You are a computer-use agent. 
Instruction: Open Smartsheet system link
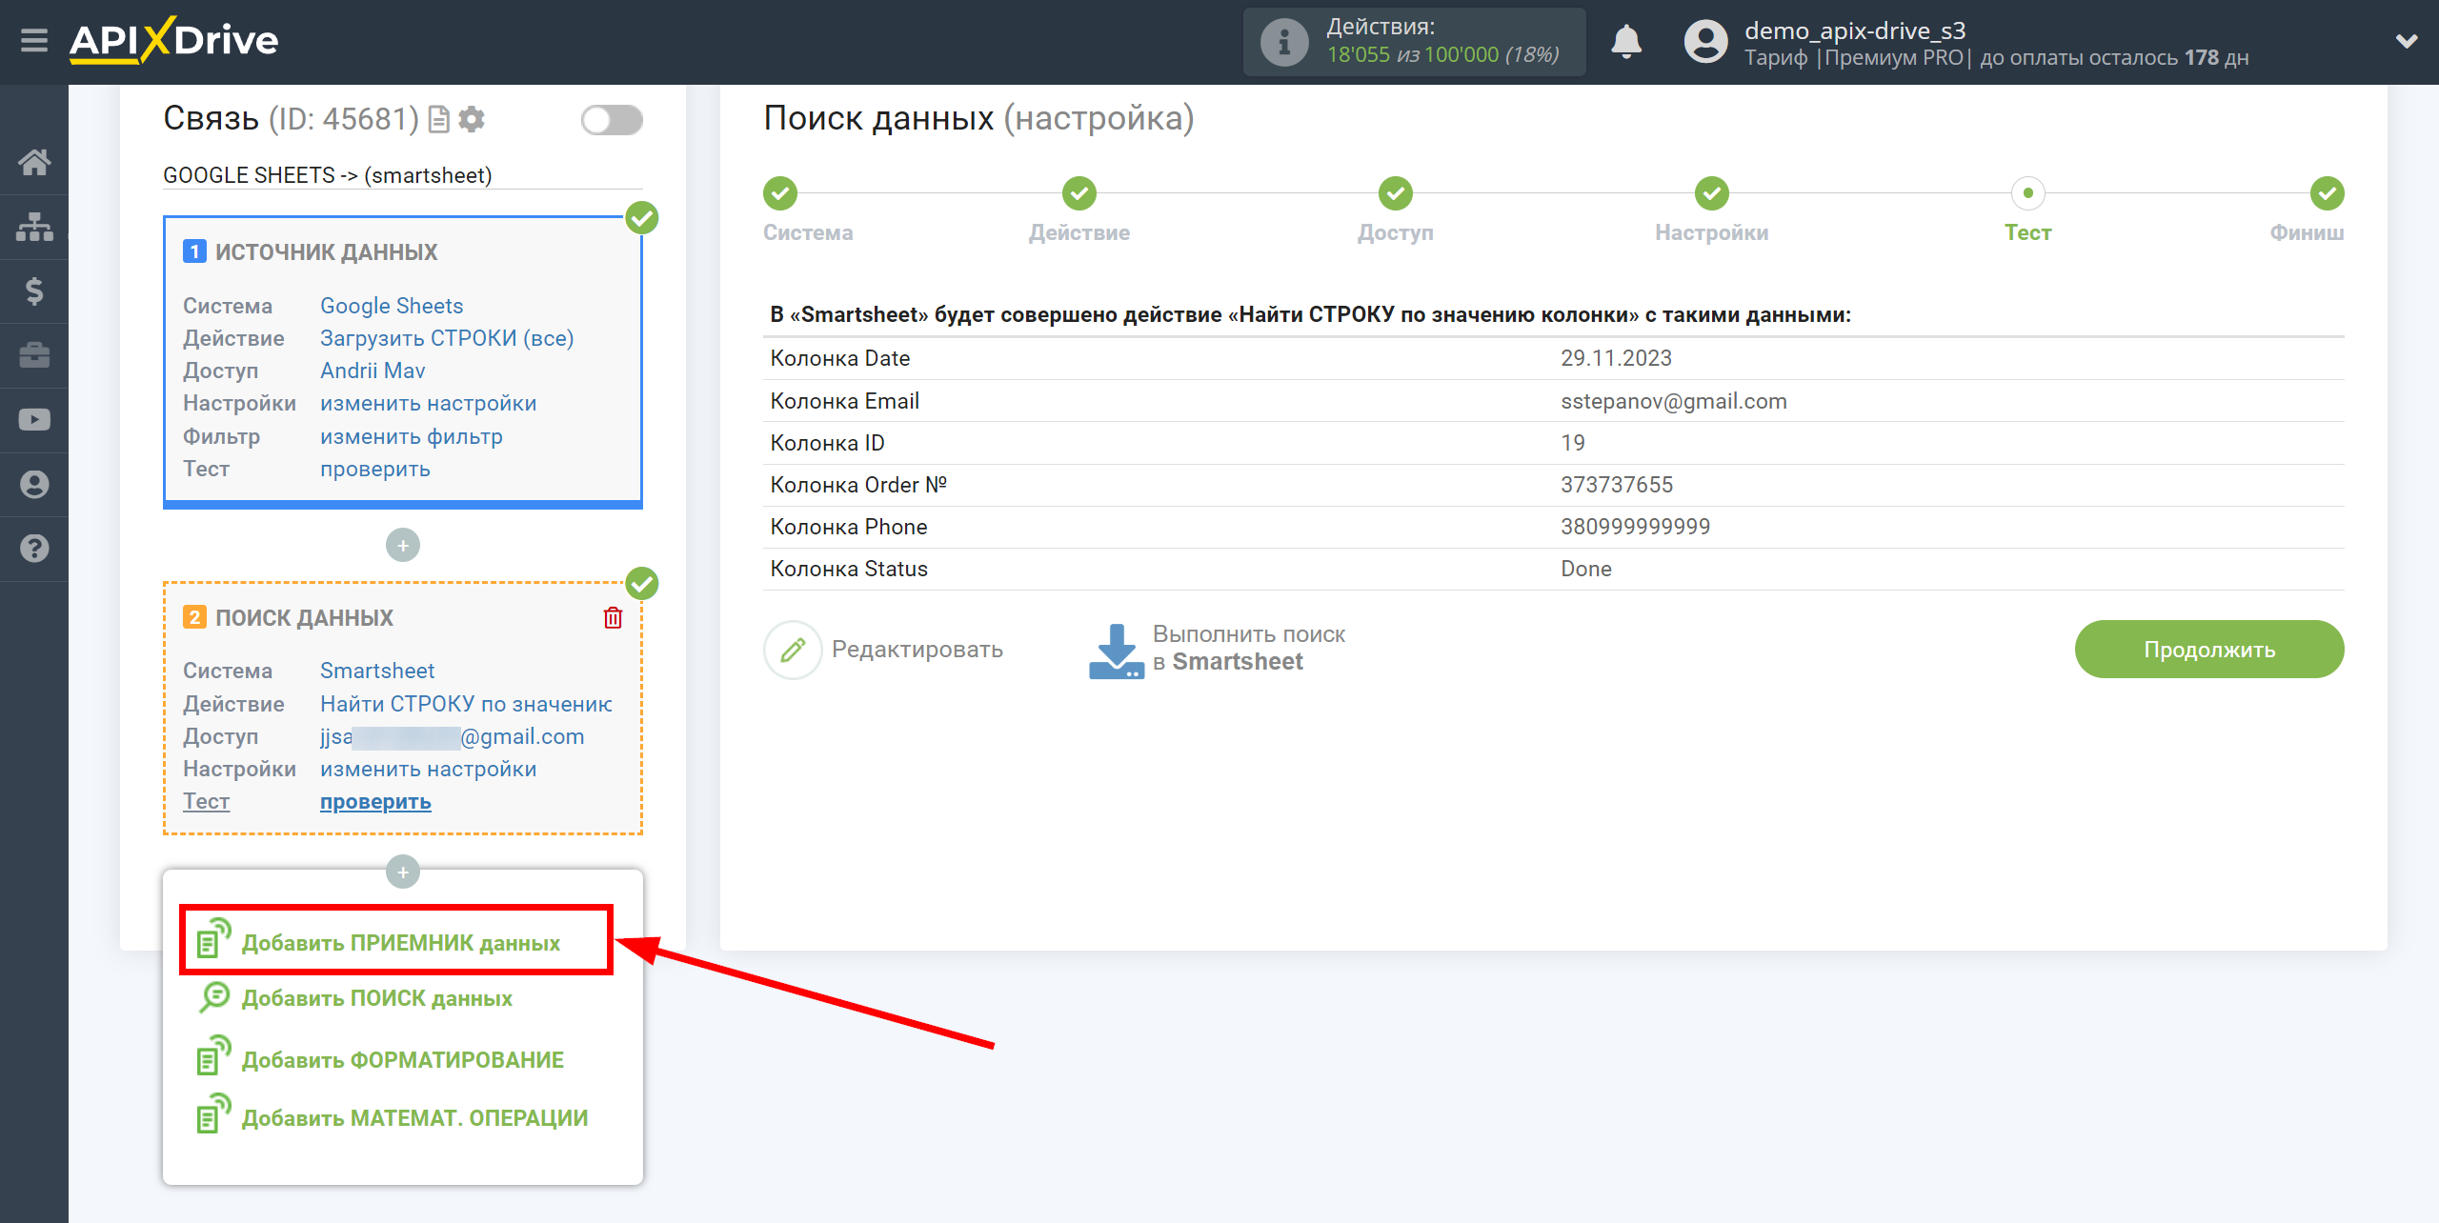tap(377, 671)
